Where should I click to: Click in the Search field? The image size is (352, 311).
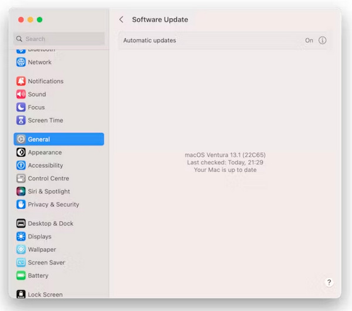point(59,39)
